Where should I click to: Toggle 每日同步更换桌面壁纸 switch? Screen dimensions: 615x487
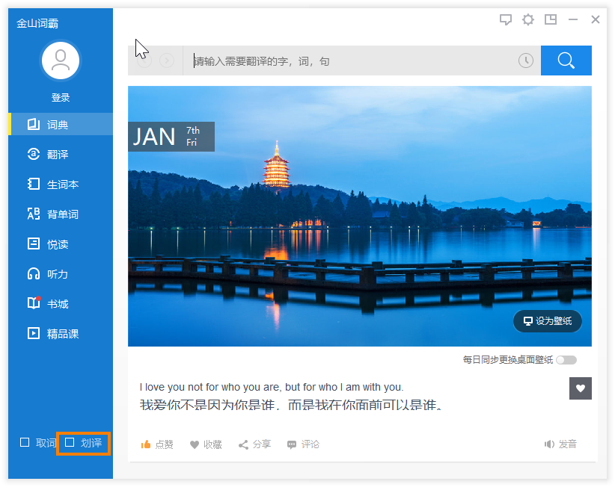pos(566,360)
